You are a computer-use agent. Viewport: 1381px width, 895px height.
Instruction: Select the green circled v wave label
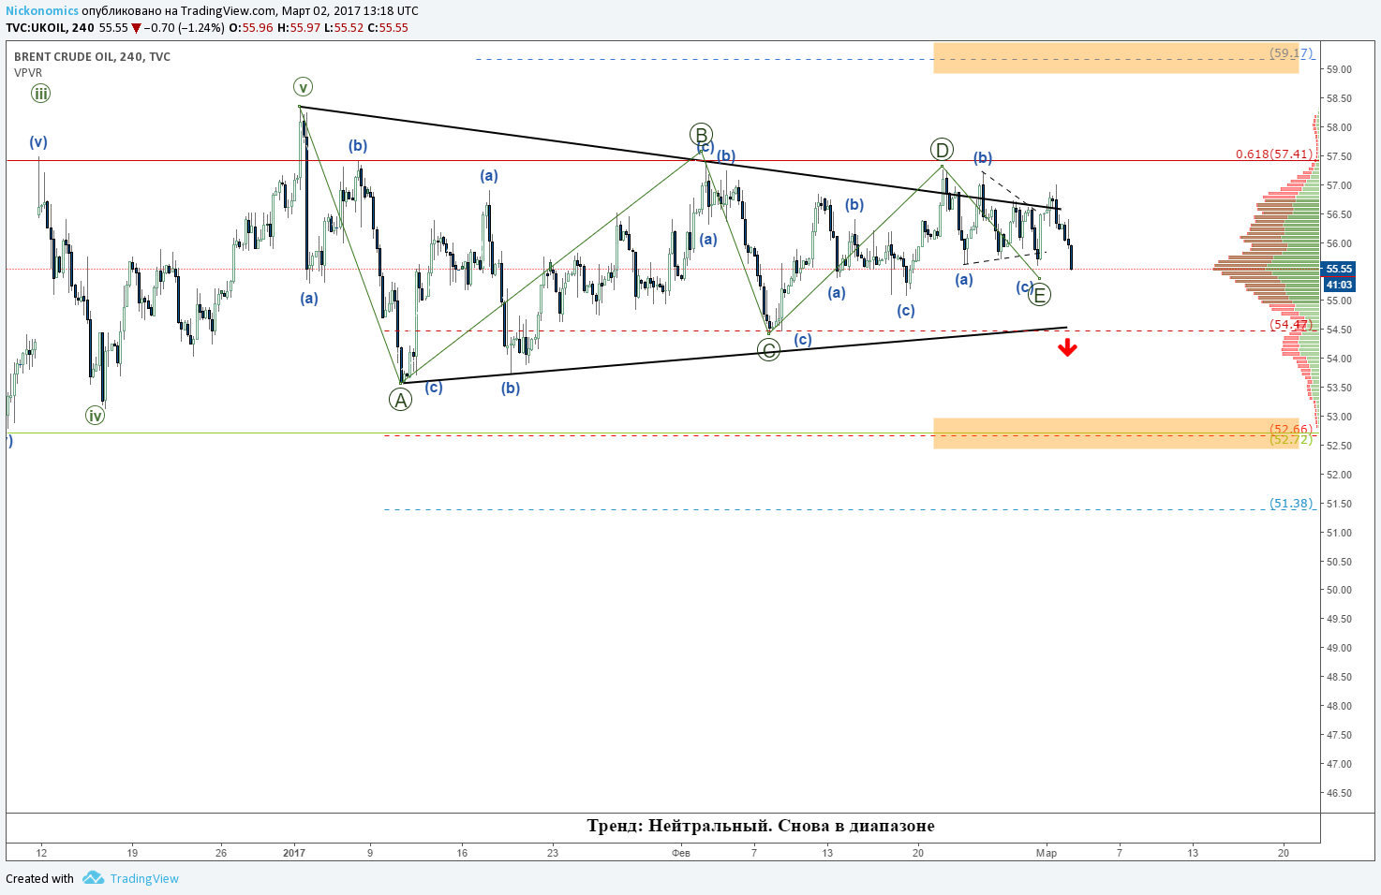(x=303, y=87)
